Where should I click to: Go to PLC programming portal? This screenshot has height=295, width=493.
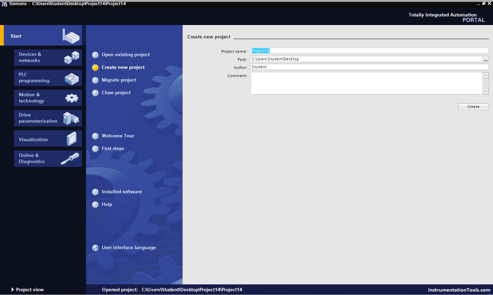click(48, 78)
